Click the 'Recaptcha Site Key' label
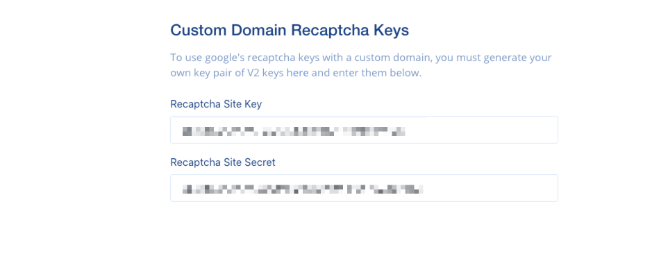Image resolution: width=668 pixels, height=254 pixels. (x=216, y=104)
